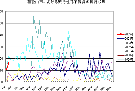Click the x-axis label 22W
The width and height of the screenshot is (135, 91).
tap(46, 88)
